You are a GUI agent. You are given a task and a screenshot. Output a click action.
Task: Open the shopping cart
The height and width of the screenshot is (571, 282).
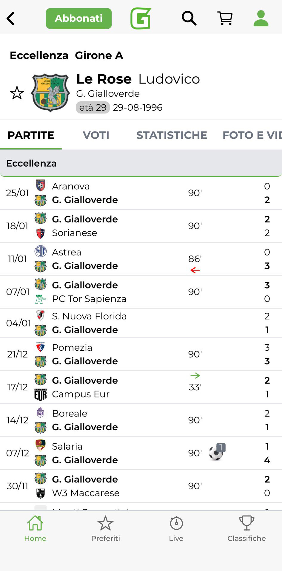coord(225,18)
